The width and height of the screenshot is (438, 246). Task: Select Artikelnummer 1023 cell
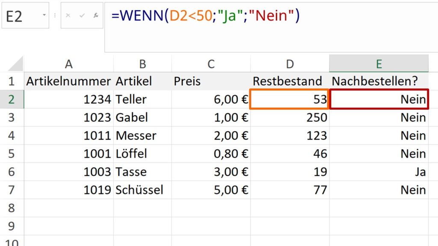click(x=68, y=117)
